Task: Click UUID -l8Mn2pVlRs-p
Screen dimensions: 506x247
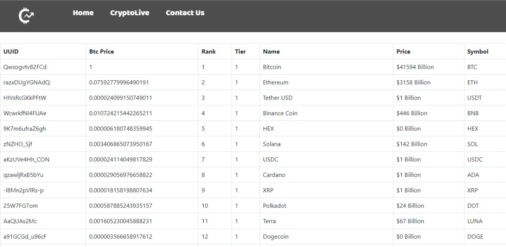Action: click(x=23, y=190)
